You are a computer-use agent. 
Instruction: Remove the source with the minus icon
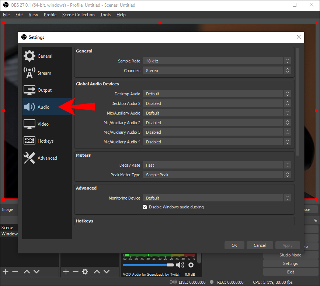(75, 272)
